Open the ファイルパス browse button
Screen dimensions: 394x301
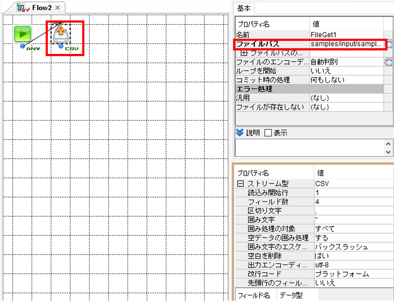(389, 44)
